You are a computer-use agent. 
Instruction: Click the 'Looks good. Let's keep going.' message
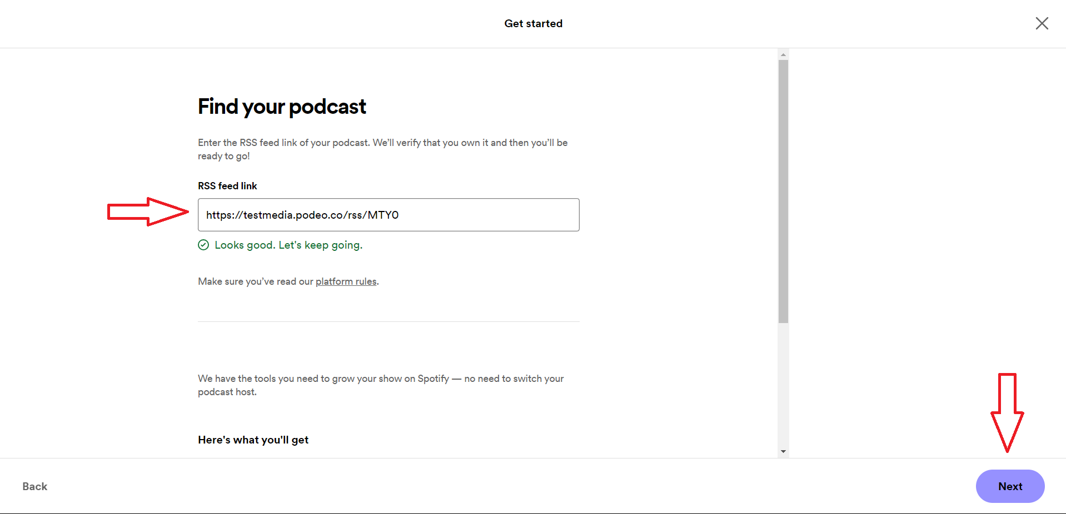click(x=288, y=245)
